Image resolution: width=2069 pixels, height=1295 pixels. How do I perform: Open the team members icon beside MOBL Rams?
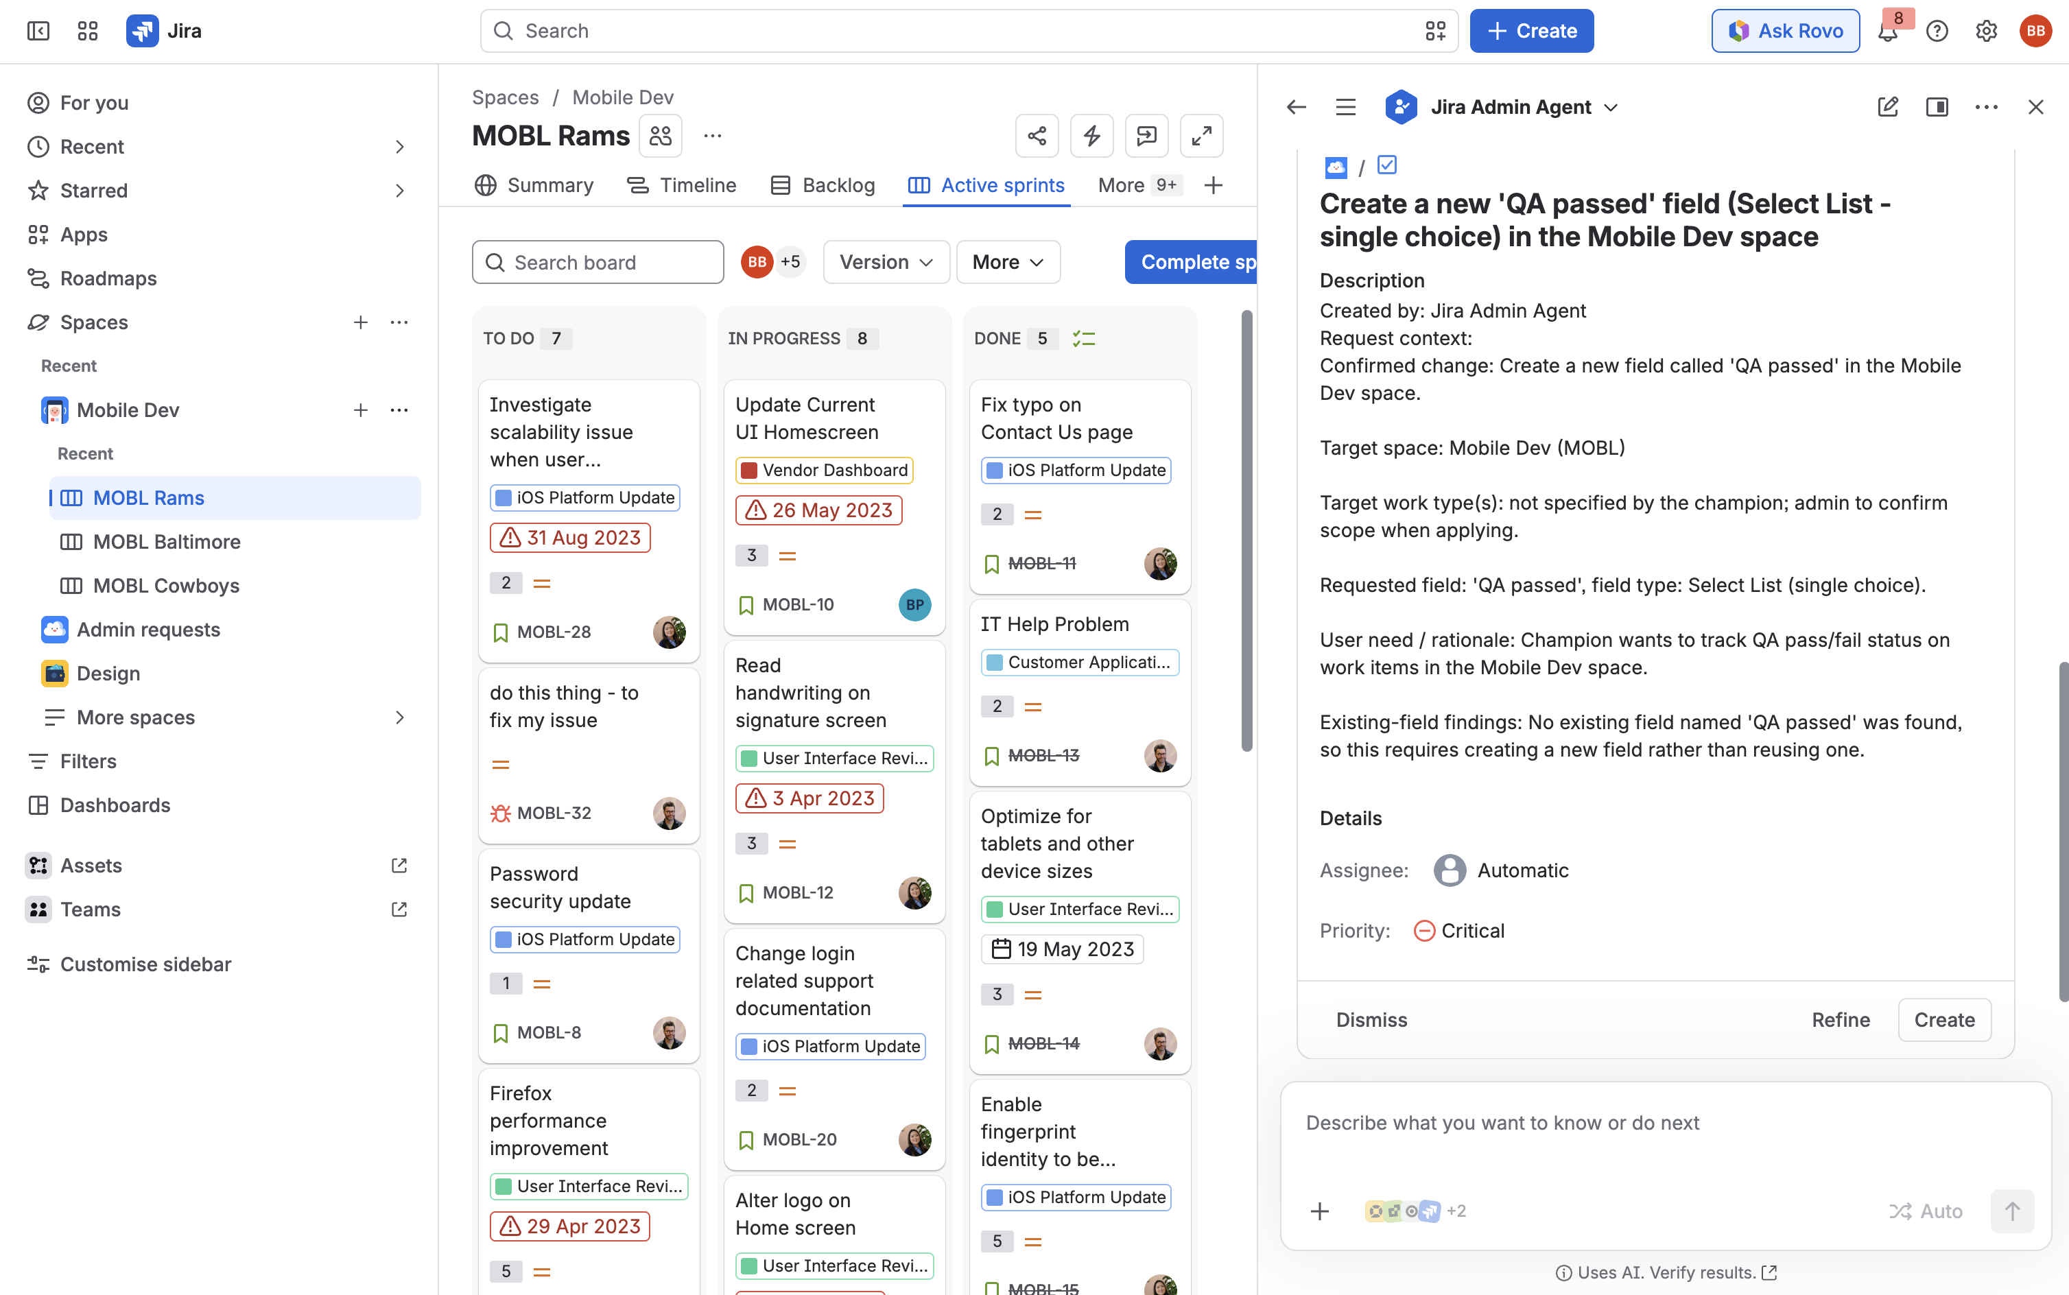pyautogui.click(x=660, y=135)
